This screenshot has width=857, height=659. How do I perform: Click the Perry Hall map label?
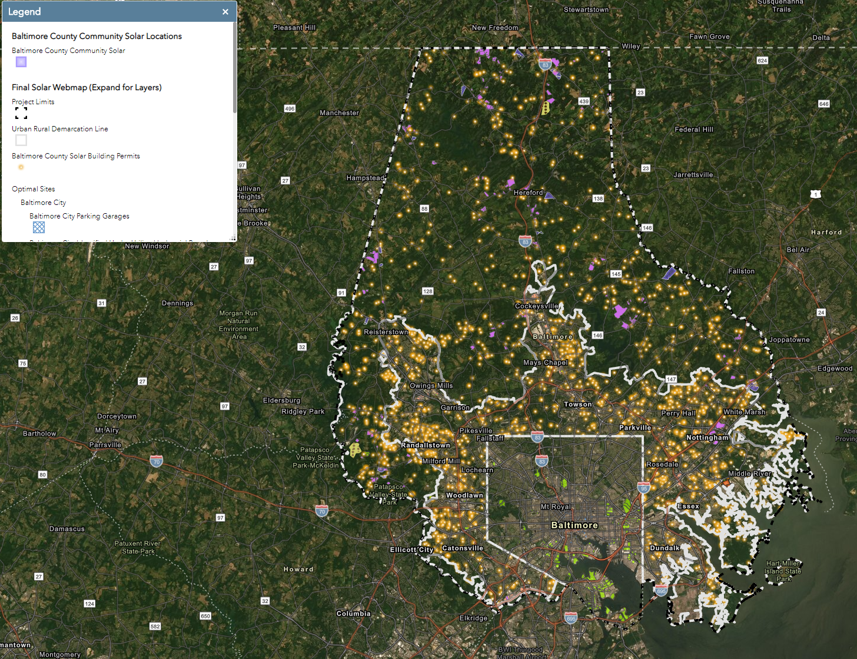679,413
